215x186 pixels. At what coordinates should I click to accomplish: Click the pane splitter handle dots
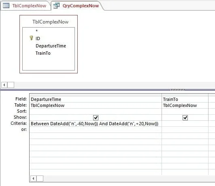pyautogui.click(x=177, y=90)
